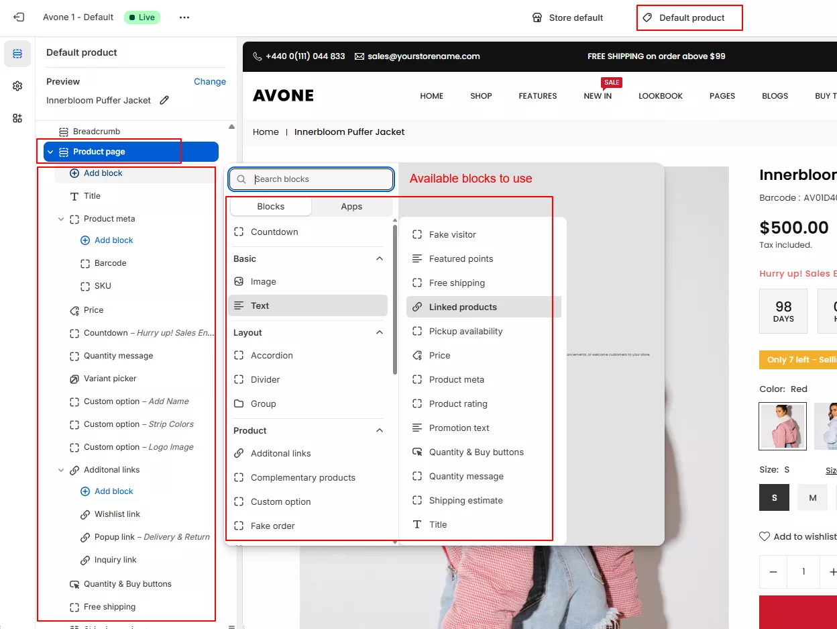Collapse the Layout blocks group
This screenshot has height=629, width=837.
pos(379,332)
